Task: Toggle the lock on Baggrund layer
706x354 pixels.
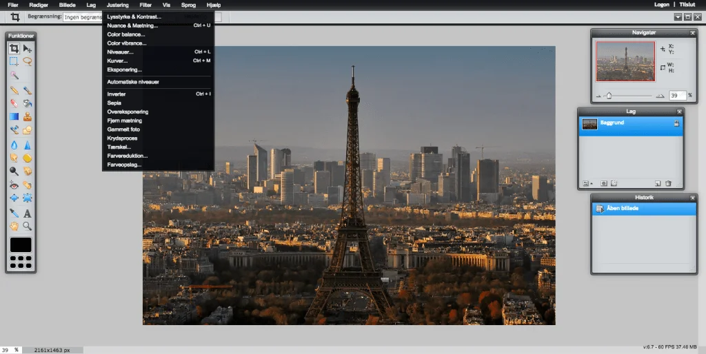Action: [676, 124]
